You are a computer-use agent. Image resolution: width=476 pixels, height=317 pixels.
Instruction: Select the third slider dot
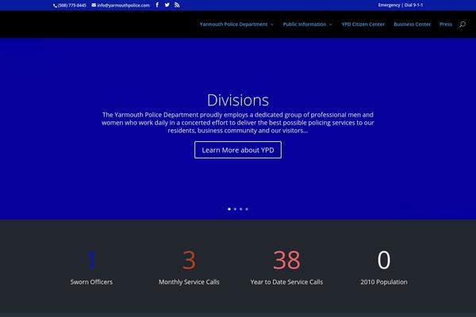240,209
